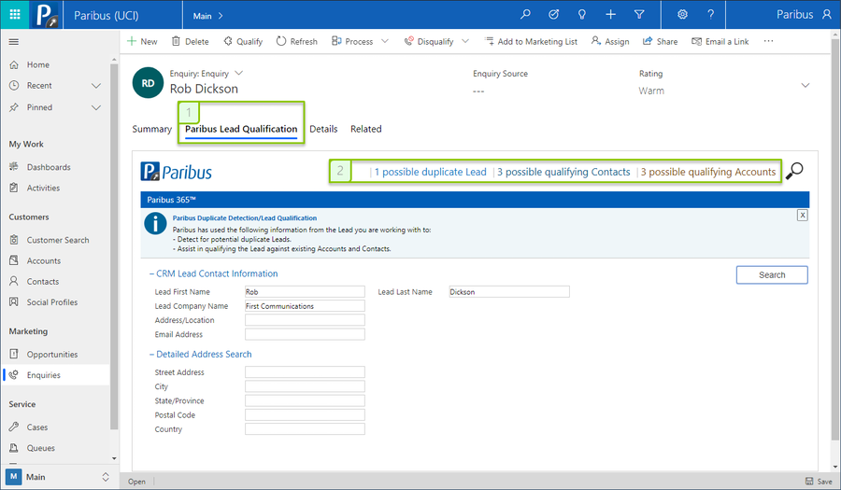The height and width of the screenshot is (490, 841).
Task: Open the Paribus user profile icon
Action: coord(827,14)
